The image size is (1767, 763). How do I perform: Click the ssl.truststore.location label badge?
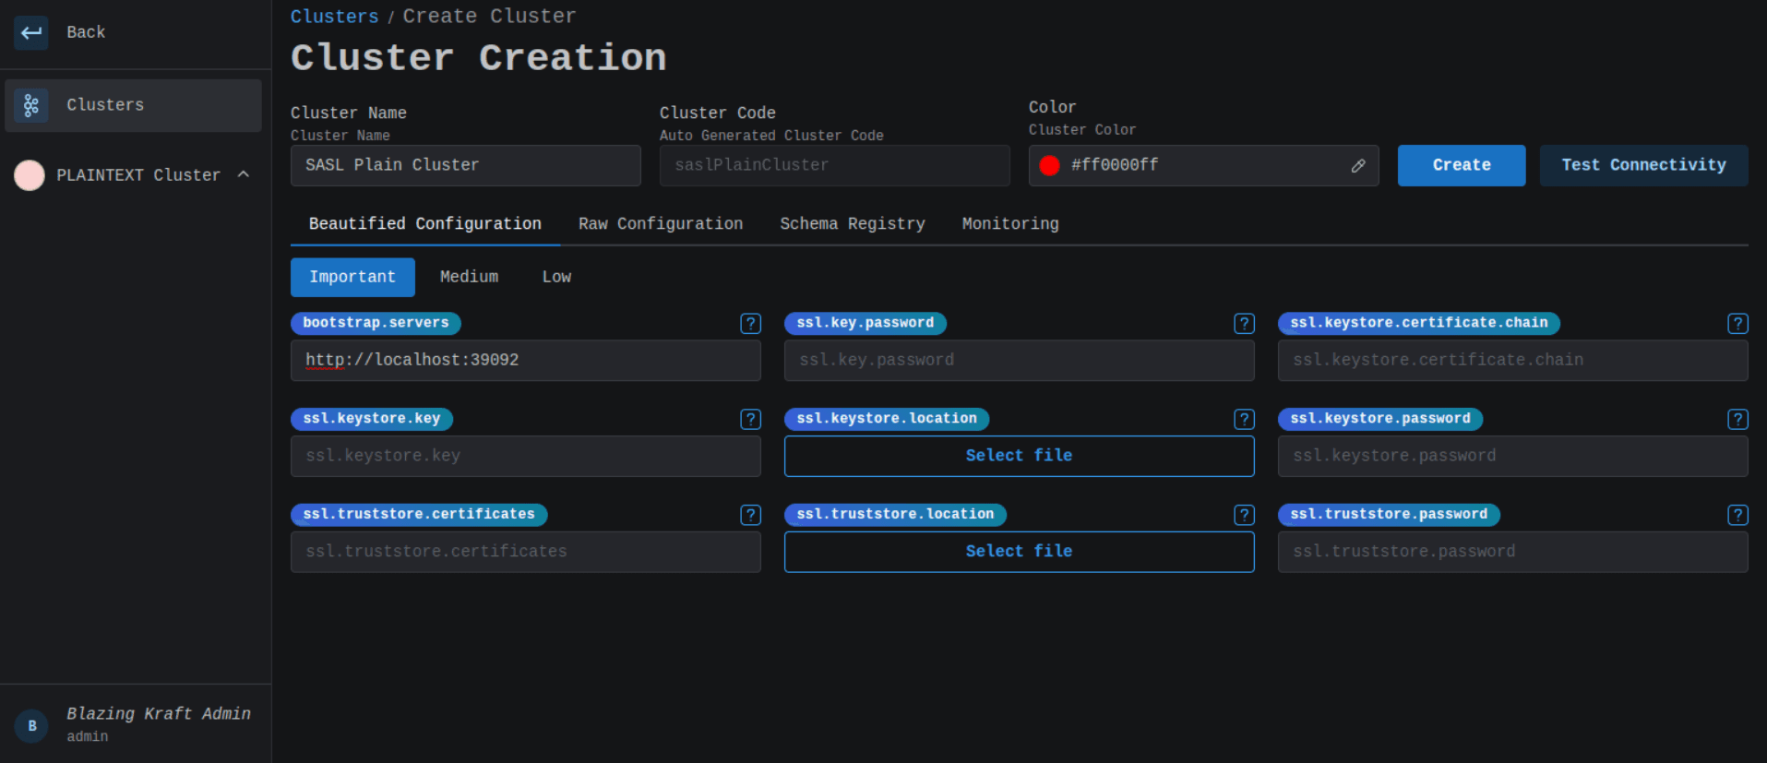point(895,515)
